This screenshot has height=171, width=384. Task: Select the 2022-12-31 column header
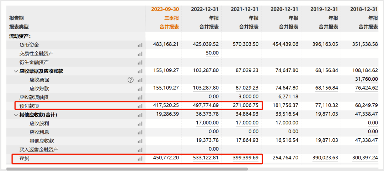205,9
